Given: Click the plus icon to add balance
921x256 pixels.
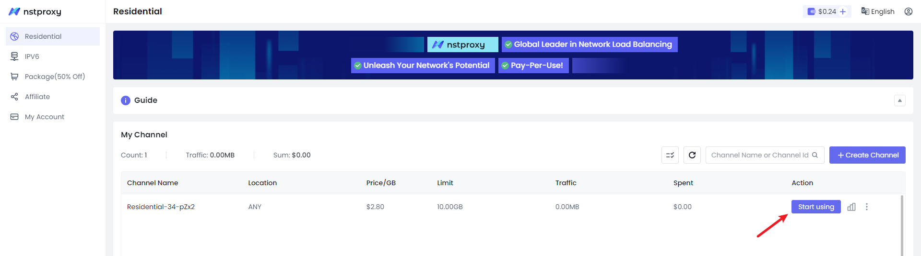Looking at the screenshot, I should tap(843, 11).
